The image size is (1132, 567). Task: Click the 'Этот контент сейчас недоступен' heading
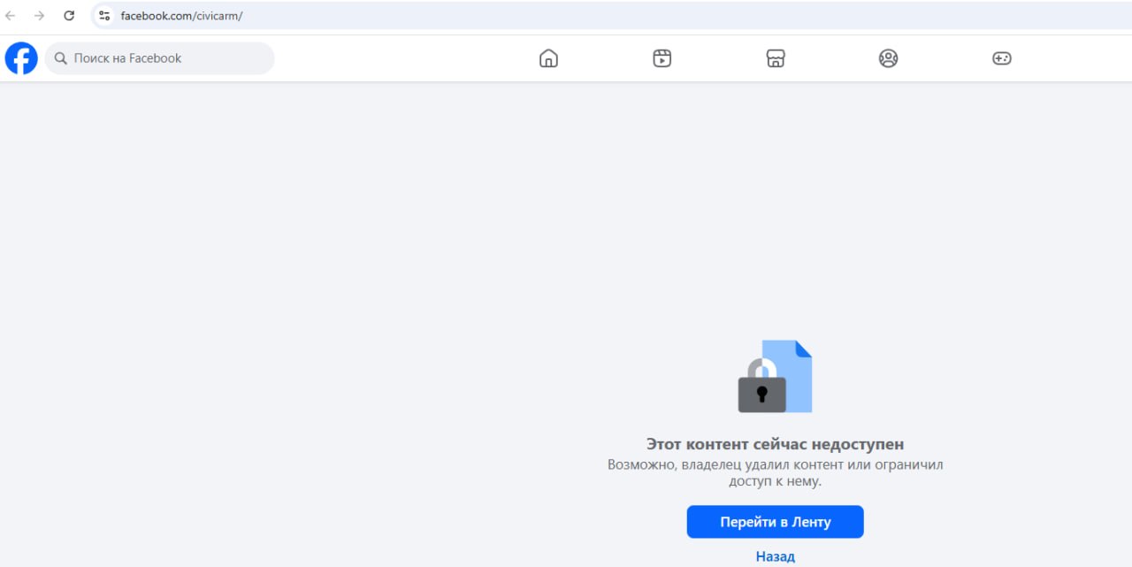click(775, 444)
